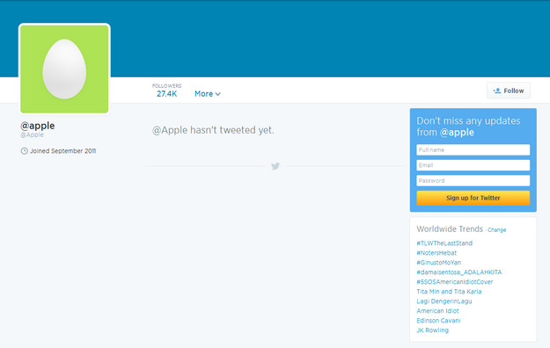This screenshot has width=550, height=348.
Task: Open the 27.4K followers count
Action: tap(167, 94)
